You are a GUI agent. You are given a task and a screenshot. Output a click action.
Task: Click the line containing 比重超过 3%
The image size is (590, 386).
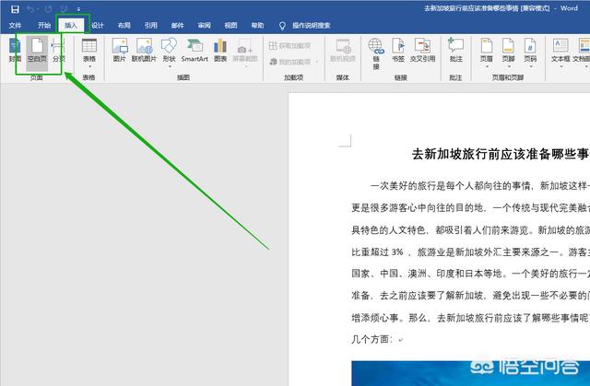point(470,251)
